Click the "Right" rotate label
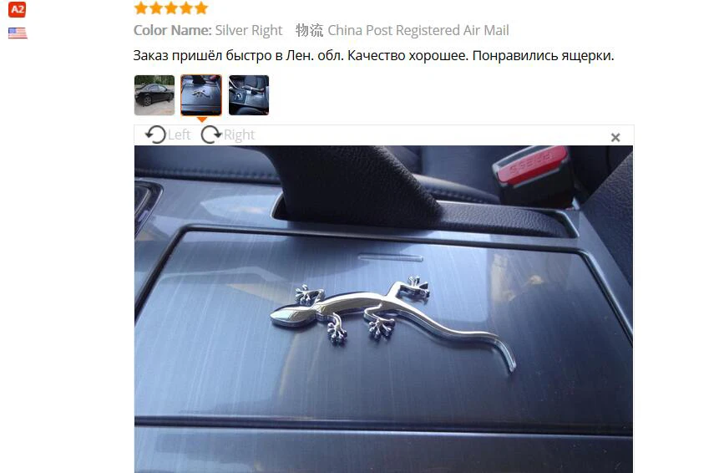 point(239,135)
